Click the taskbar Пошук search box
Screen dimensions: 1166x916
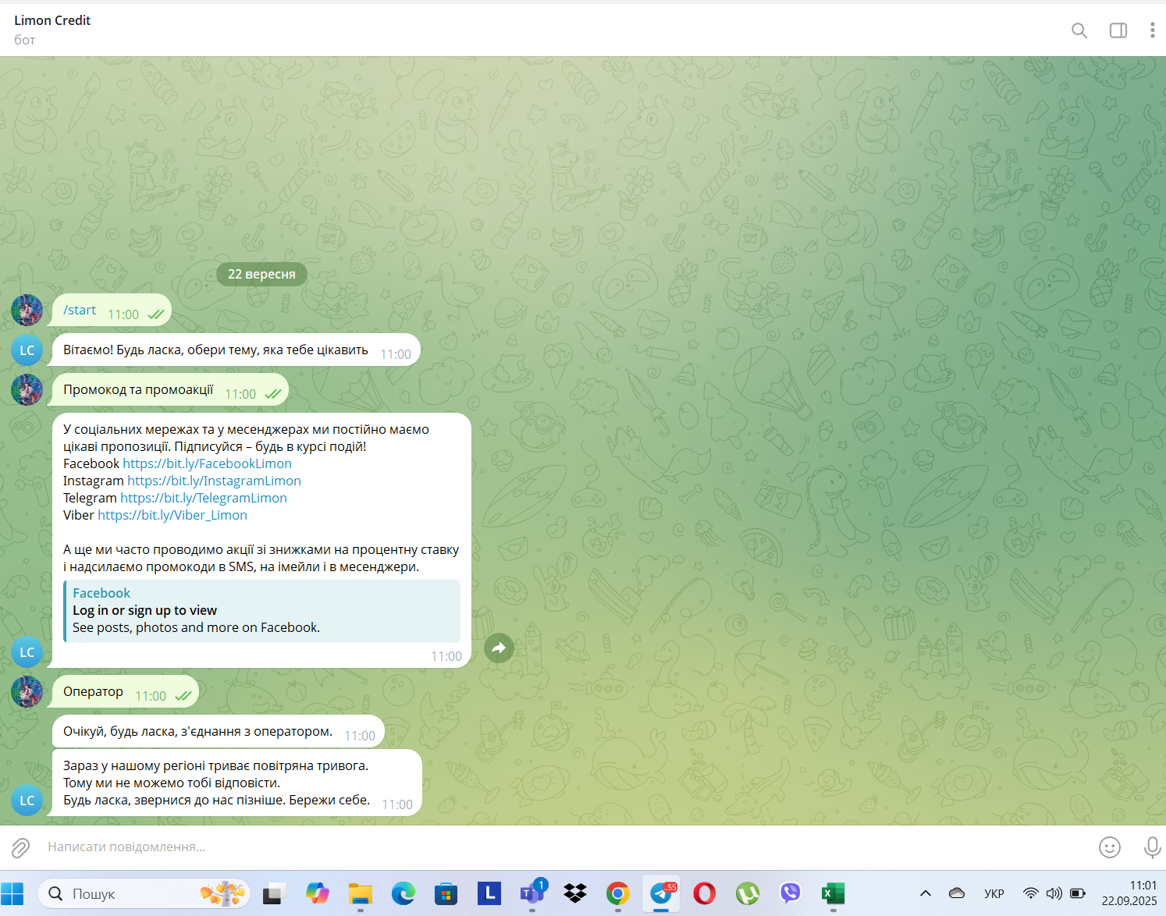click(144, 894)
